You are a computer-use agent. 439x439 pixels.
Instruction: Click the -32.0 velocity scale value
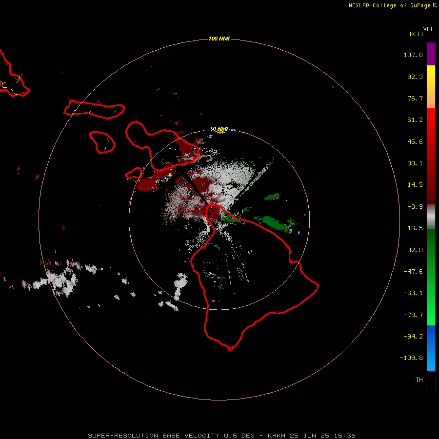click(x=413, y=250)
